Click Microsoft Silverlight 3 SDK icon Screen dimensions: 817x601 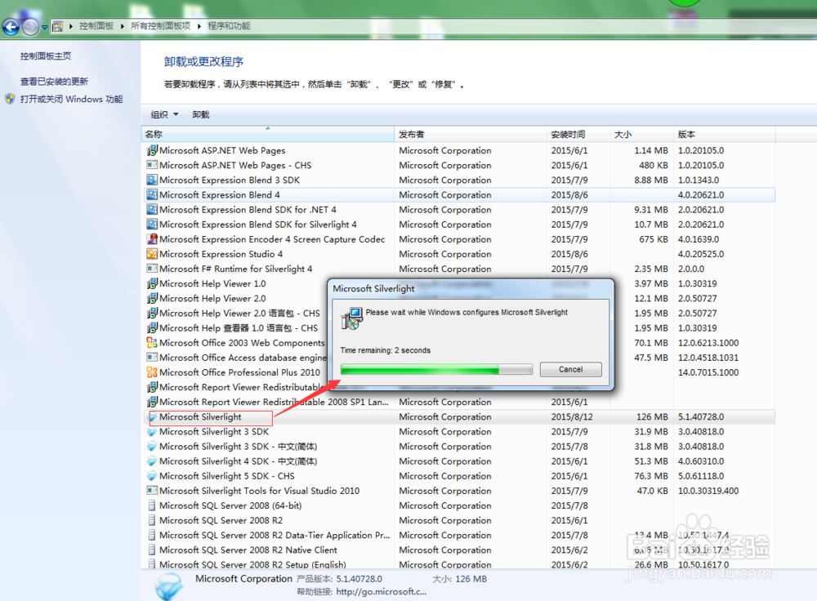click(x=152, y=432)
